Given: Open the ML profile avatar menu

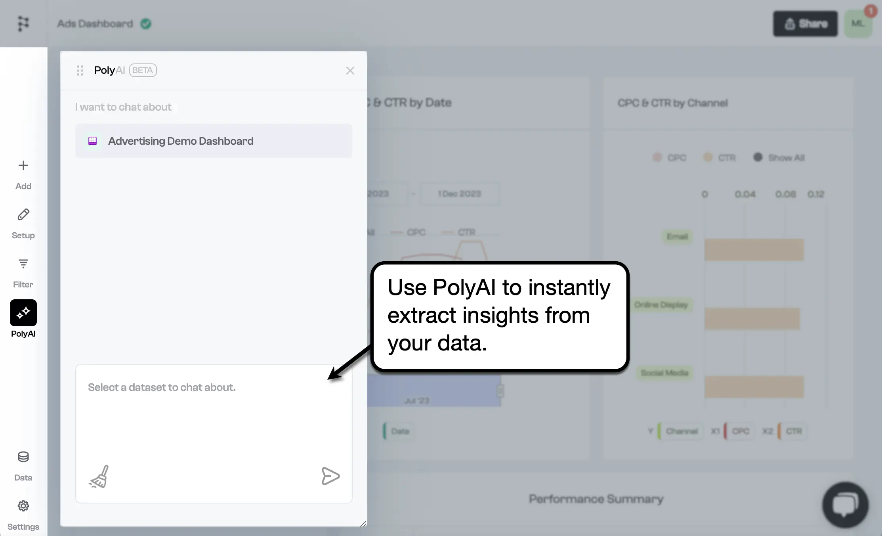Looking at the screenshot, I should [858, 23].
